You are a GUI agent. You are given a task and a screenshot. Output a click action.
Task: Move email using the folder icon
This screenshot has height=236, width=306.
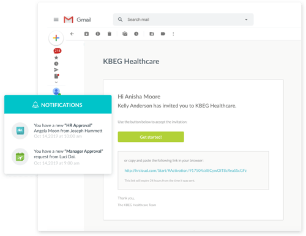click(152, 34)
